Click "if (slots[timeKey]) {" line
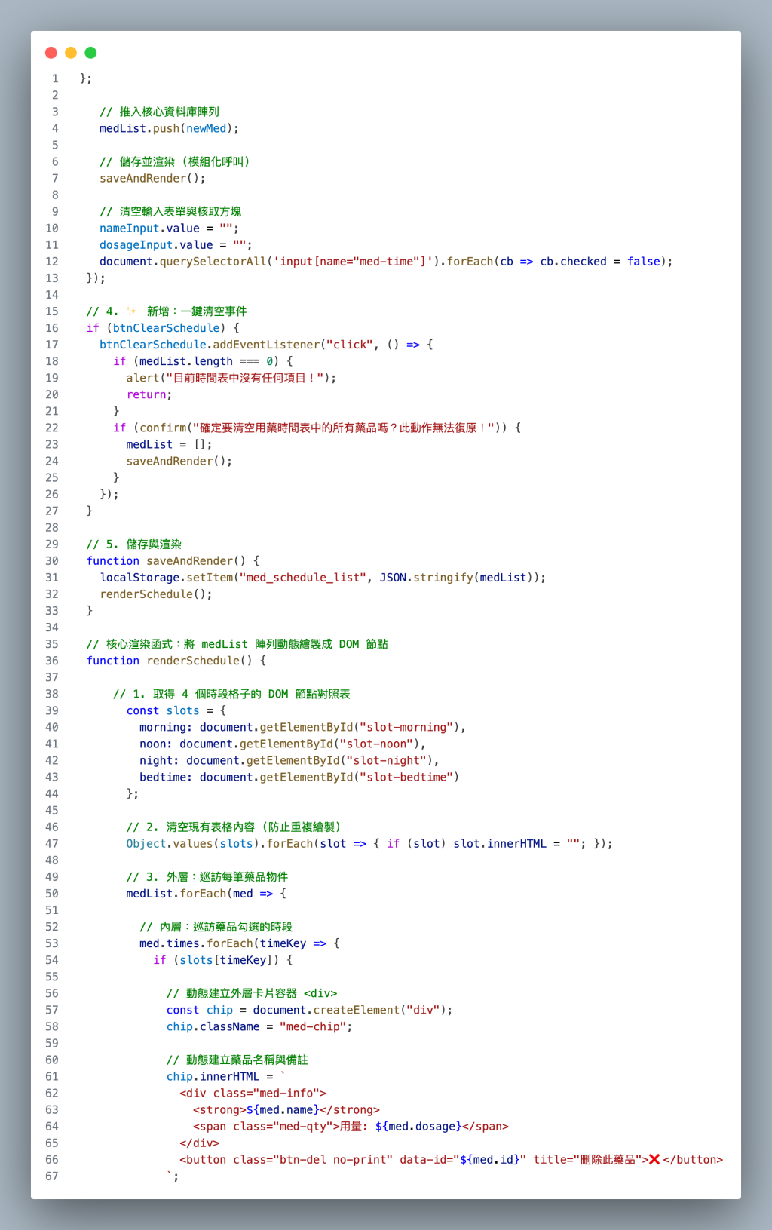The image size is (772, 1230). (x=223, y=960)
